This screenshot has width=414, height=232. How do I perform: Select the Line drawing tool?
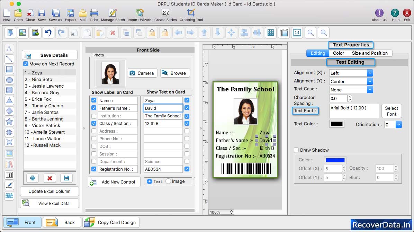tap(9, 59)
